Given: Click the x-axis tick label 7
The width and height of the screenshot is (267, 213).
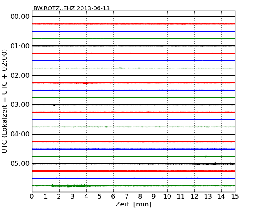Looking at the screenshot, I should click(x=127, y=197).
